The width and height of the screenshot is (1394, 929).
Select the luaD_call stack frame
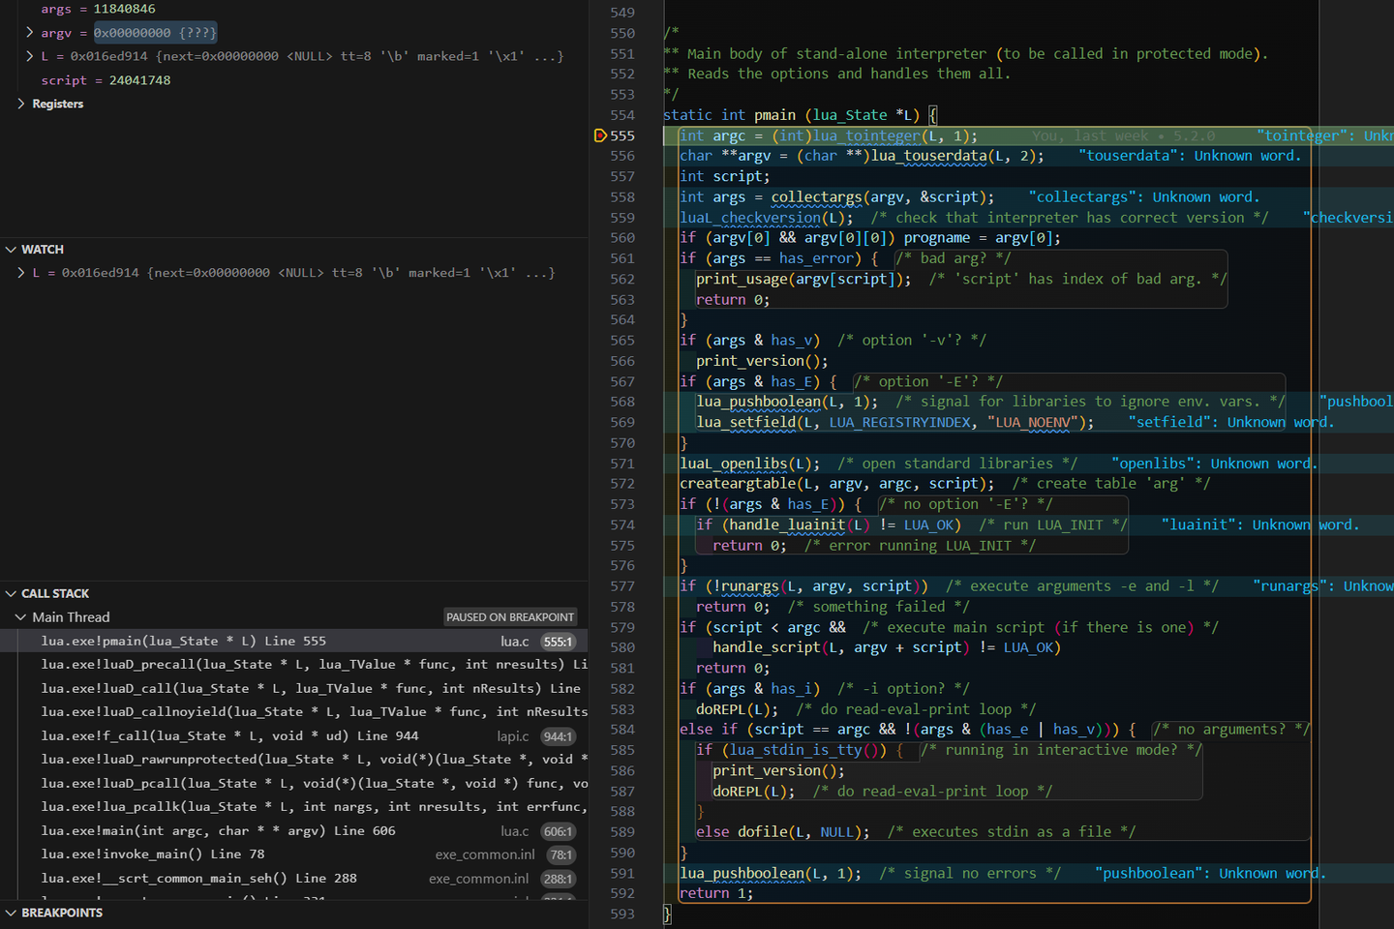(x=294, y=688)
